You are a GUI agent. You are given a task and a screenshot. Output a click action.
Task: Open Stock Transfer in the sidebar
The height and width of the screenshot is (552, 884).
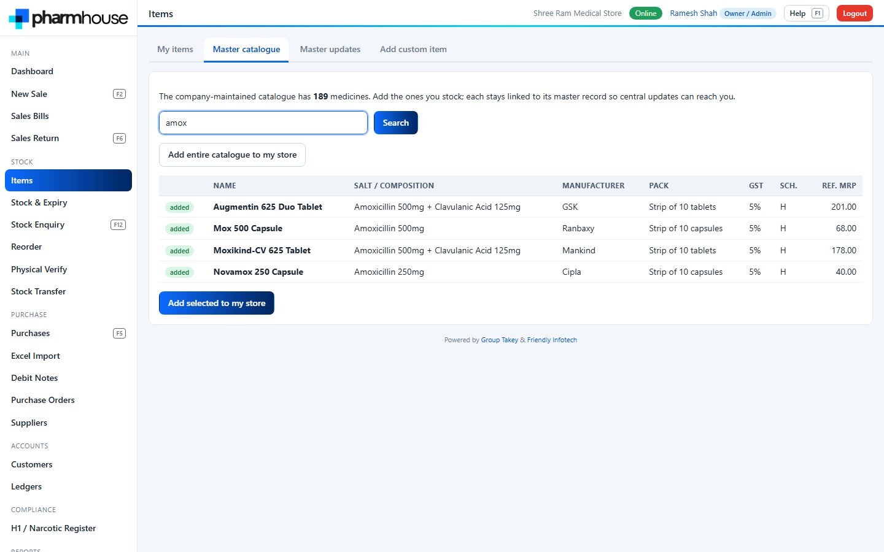tap(68, 291)
